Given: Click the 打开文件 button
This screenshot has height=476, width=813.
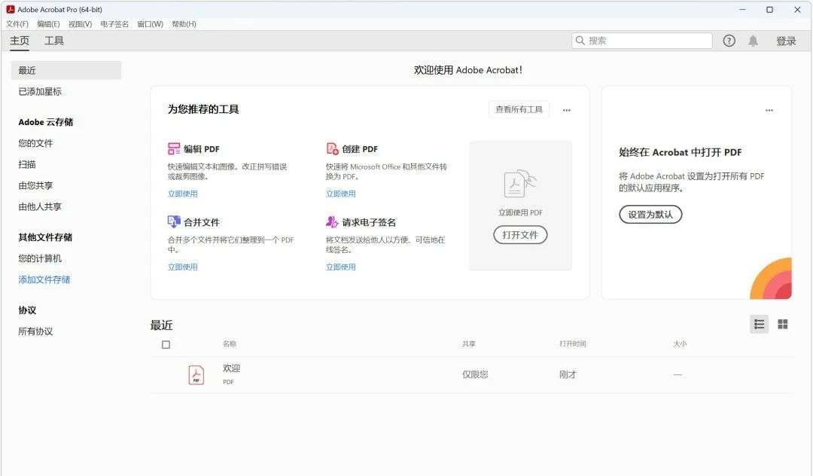Looking at the screenshot, I should [x=520, y=235].
